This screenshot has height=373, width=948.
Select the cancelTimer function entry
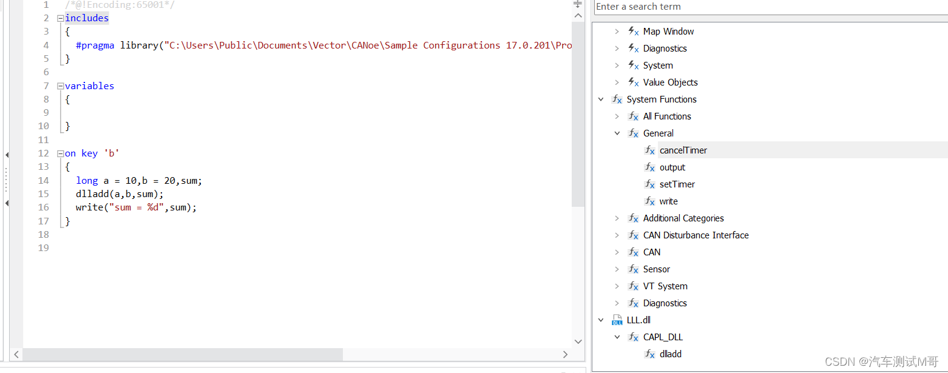(x=683, y=150)
